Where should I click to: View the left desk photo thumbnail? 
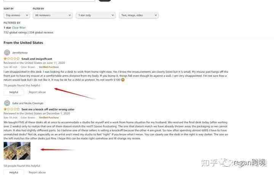tap(10, 151)
